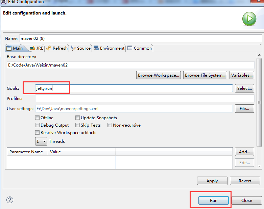Click File button for user settings
The width and height of the screenshot is (264, 209).
(244, 109)
